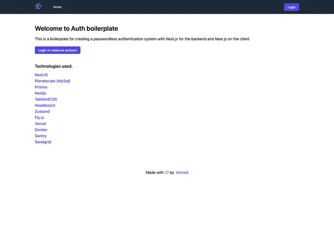Click the Welcome to Auth boilerplate heading
Viewport: 334px width, 249px height.
(76, 29)
